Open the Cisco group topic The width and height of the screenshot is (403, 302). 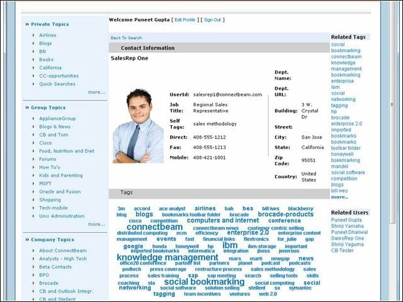point(45,143)
